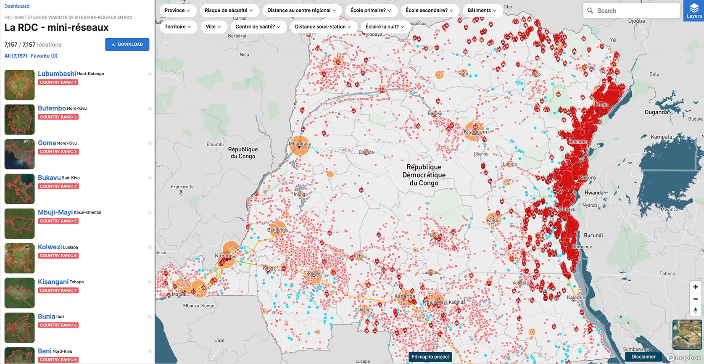Open the Layers panel icon

click(x=694, y=11)
